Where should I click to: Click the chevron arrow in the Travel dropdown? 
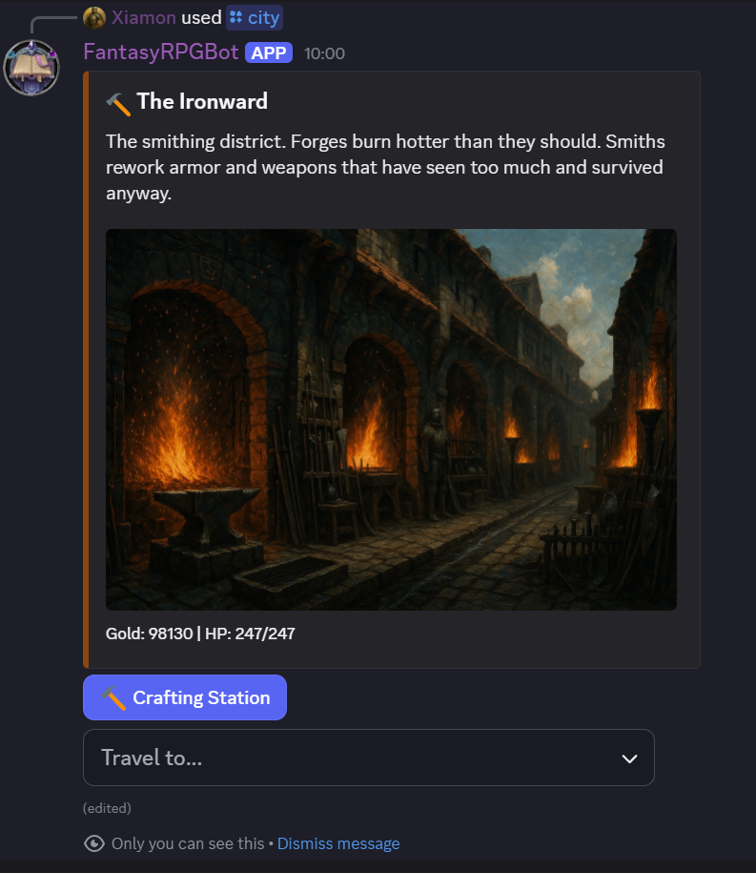629,759
